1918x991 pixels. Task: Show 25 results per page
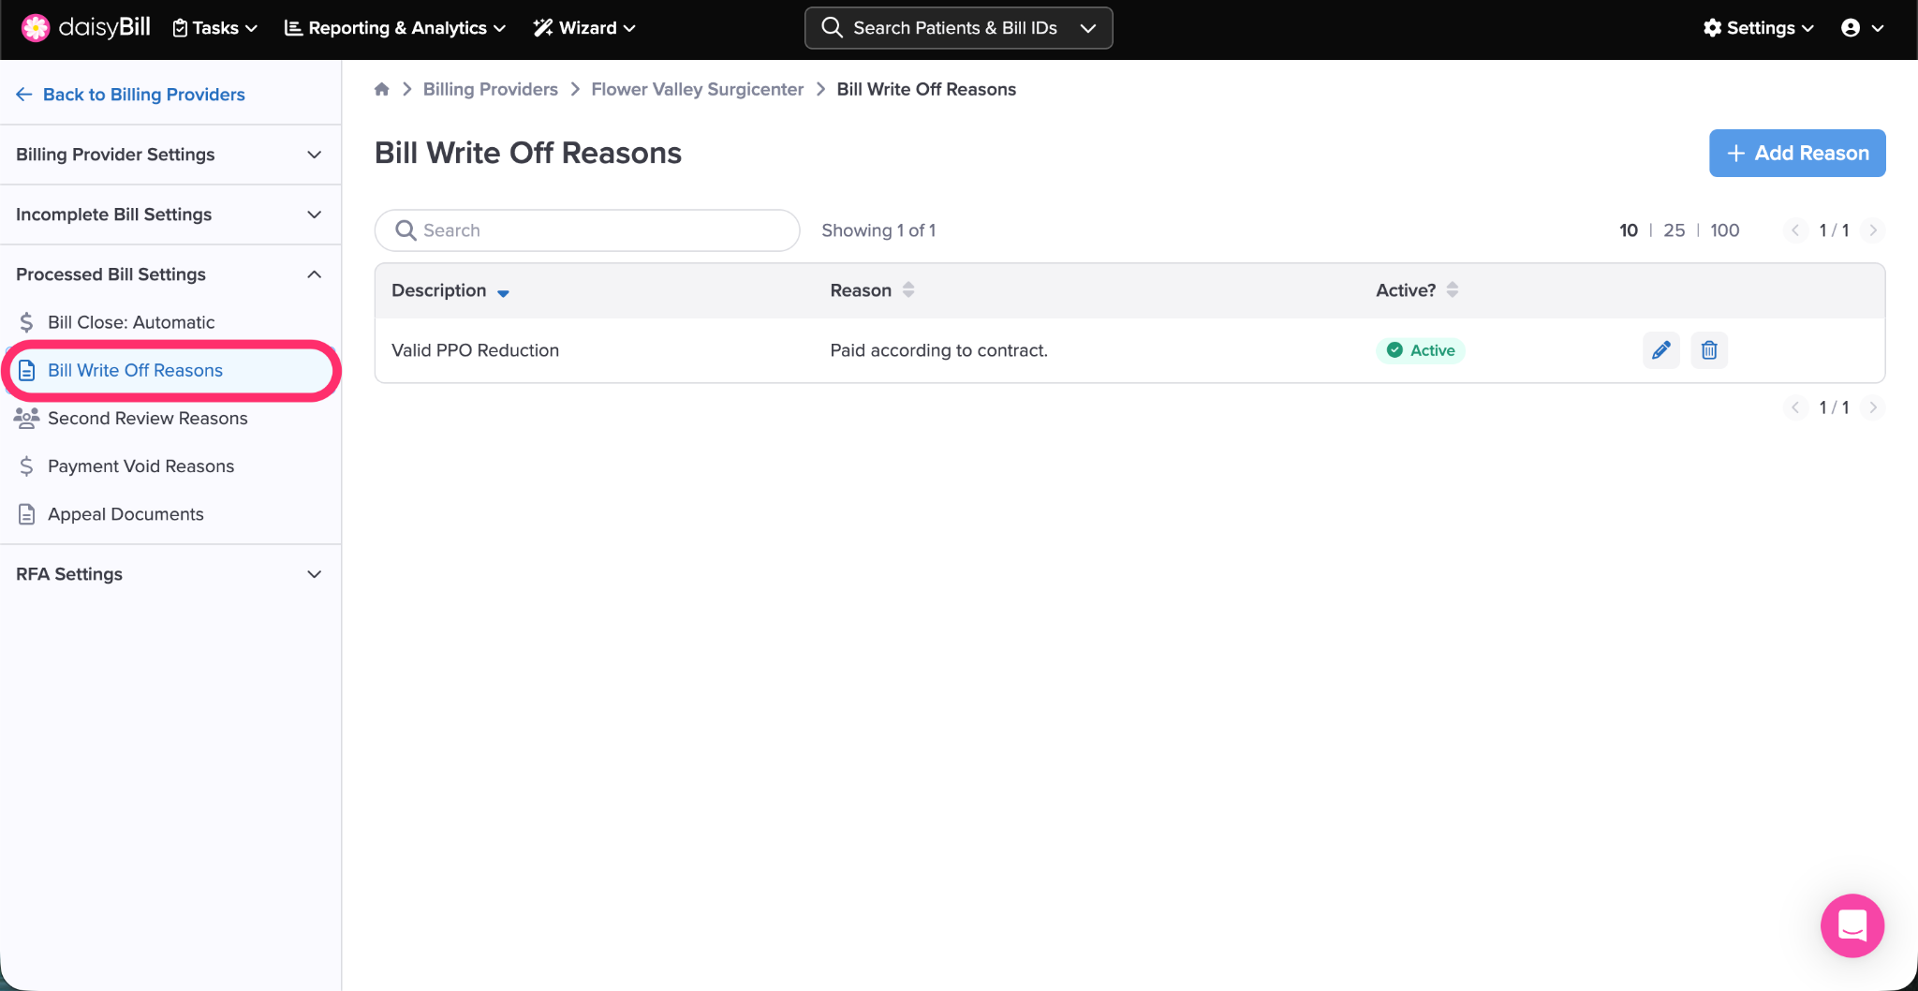point(1674,230)
